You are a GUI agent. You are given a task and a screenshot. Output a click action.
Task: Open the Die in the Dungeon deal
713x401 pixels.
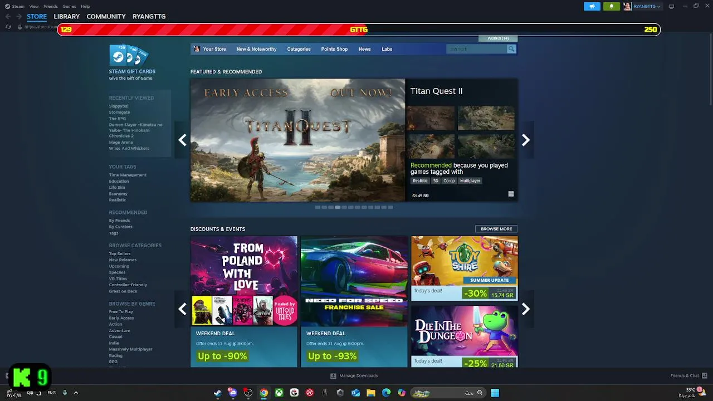pos(465,336)
